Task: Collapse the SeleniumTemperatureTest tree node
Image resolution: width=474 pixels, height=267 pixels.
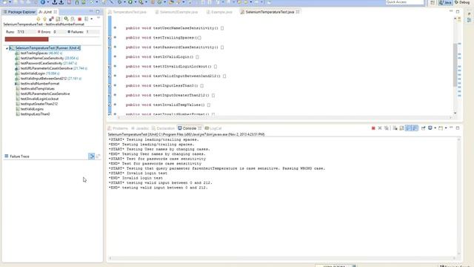Action: coord(7,48)
